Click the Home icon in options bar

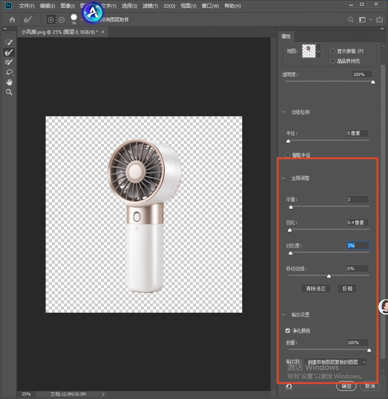click(12, 19)
